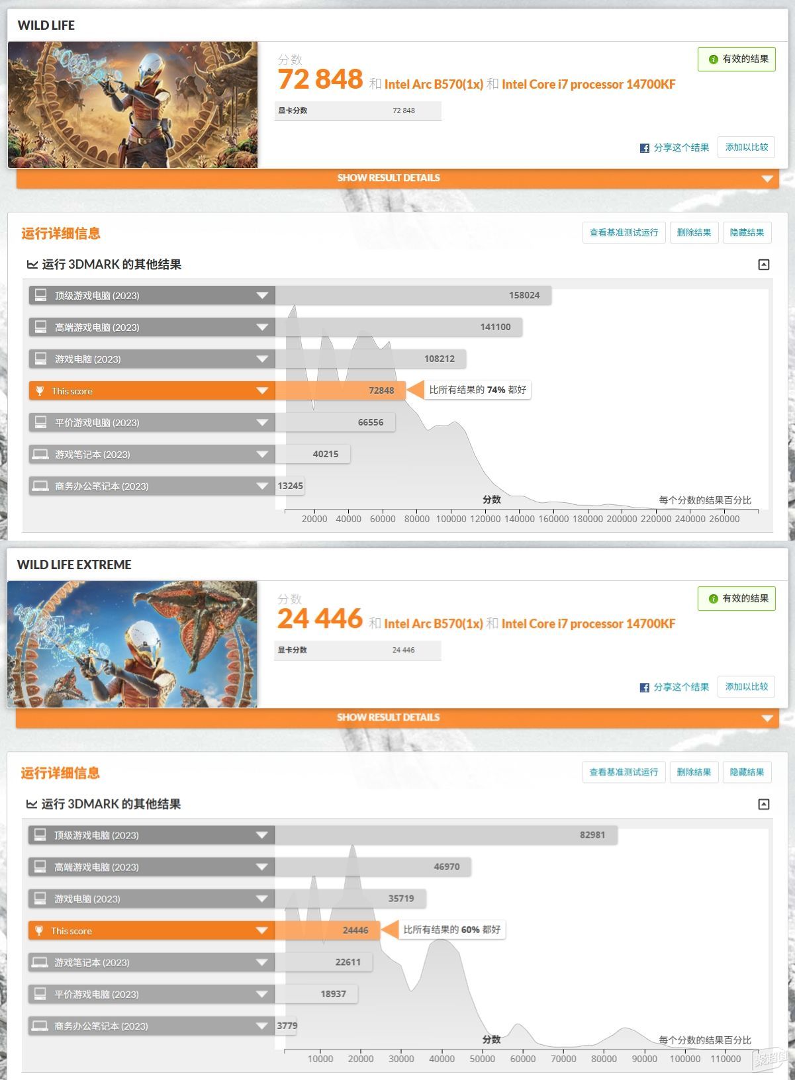Click Intel Core i7 14700KF link in Wild Life result

point(588,85)
